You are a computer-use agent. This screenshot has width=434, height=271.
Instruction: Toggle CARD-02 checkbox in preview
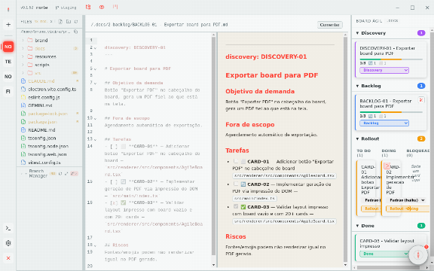tap(236, 184)
